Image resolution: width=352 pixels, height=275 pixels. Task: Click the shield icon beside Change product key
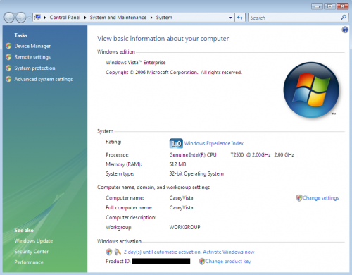click(x=202, y=262)
